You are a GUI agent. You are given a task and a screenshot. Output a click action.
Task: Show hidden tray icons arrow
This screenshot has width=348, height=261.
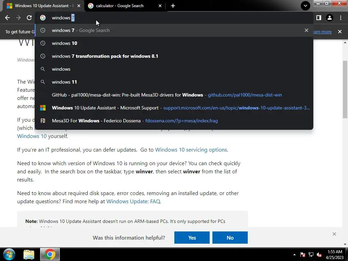pyautogui.click(x=294, y=255)
